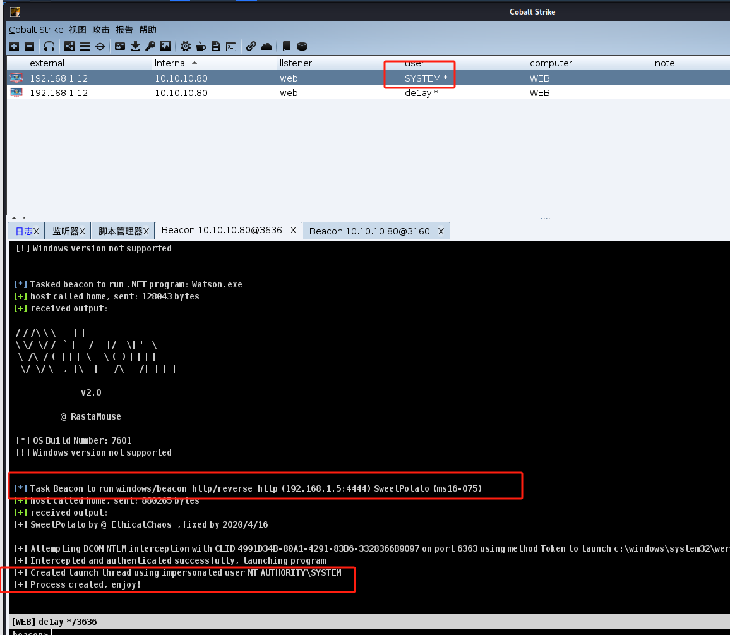
Task: Switch to pivot graph view icon
Action: (69, 46)
